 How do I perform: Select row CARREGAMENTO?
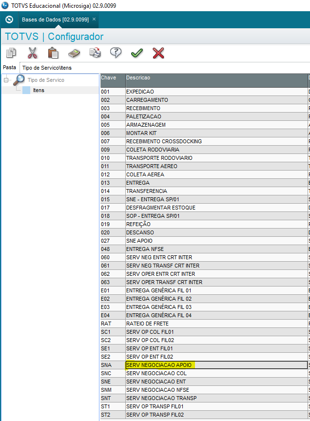pos(204,100)
